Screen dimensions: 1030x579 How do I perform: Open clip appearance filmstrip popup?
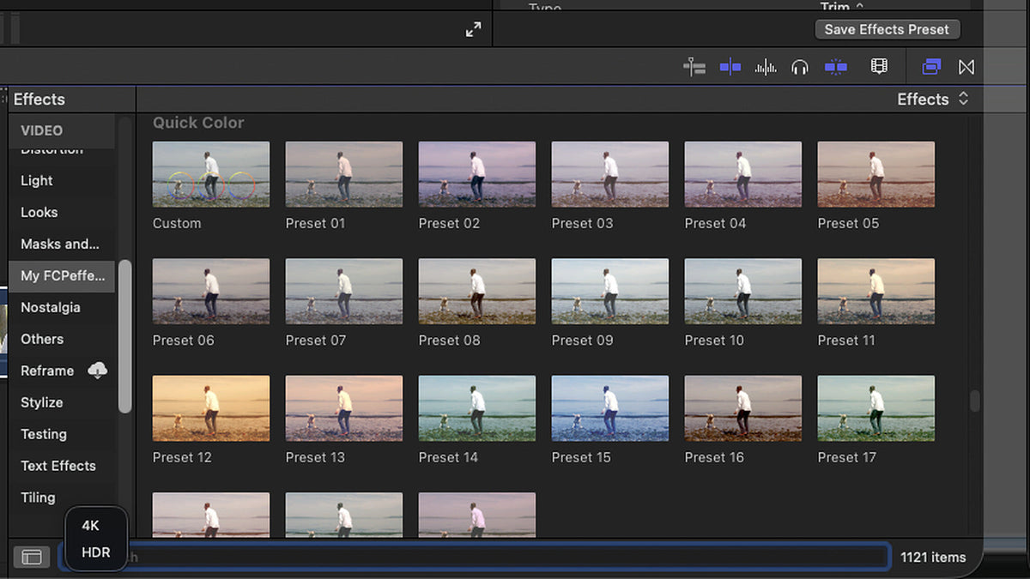point(879,67)
